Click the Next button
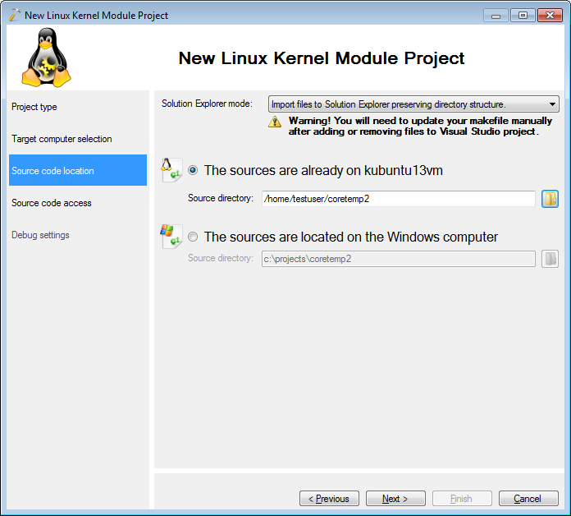This screenshot has height=516, width=571. pos(395,498)
